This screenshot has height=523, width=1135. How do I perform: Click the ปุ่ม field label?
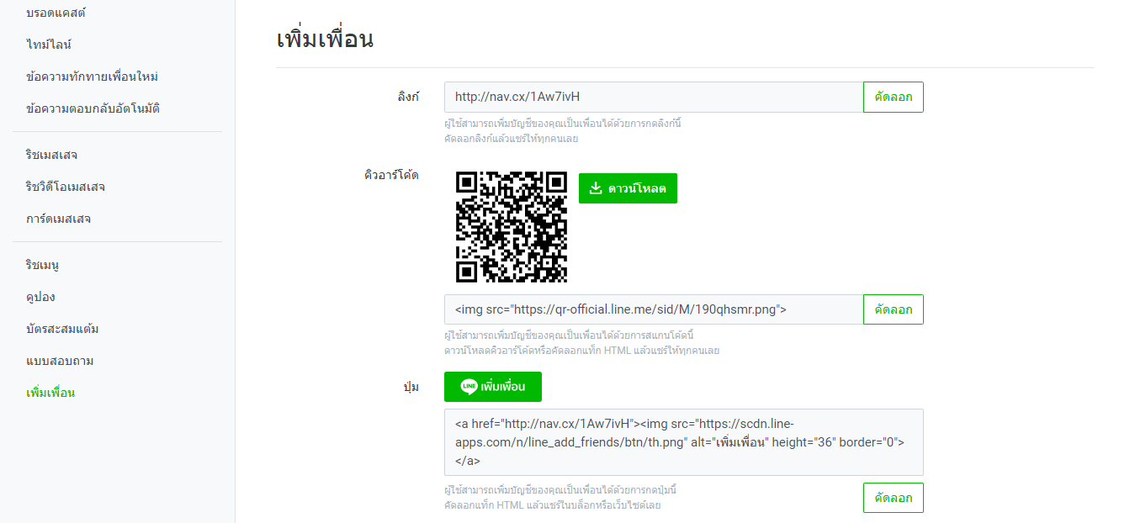click(411, 387)
